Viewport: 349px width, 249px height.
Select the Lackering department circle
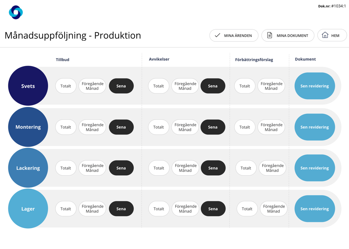[28, 168]
